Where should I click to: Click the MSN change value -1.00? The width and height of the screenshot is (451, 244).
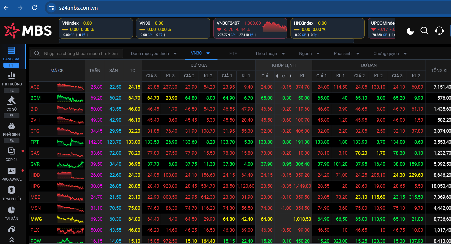coord(286,208)
